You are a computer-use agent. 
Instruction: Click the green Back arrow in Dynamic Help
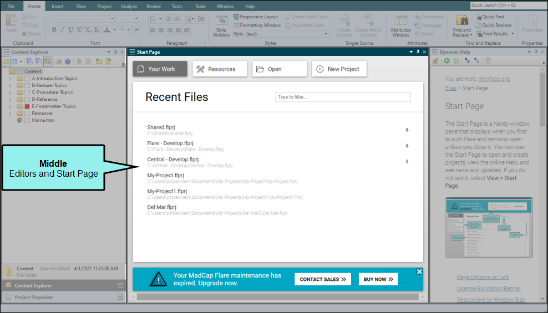(447, 61)
